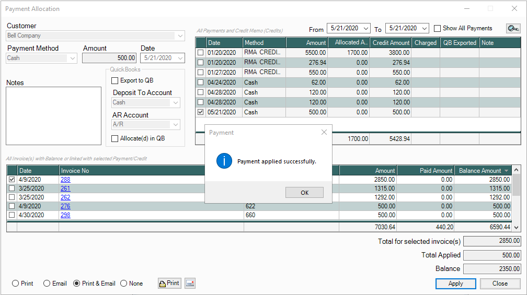This screenshot has height=295, width=527.
Task: Close the Payment dialog with X
Action: tap(324, 133)
